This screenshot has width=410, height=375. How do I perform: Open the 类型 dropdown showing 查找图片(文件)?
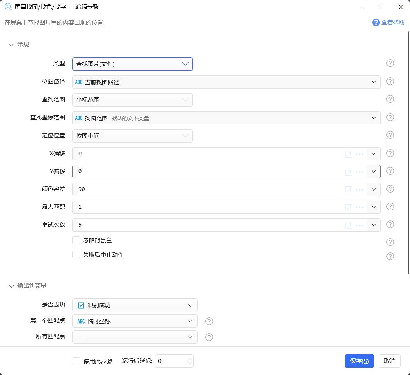click(x=132, y=64)
